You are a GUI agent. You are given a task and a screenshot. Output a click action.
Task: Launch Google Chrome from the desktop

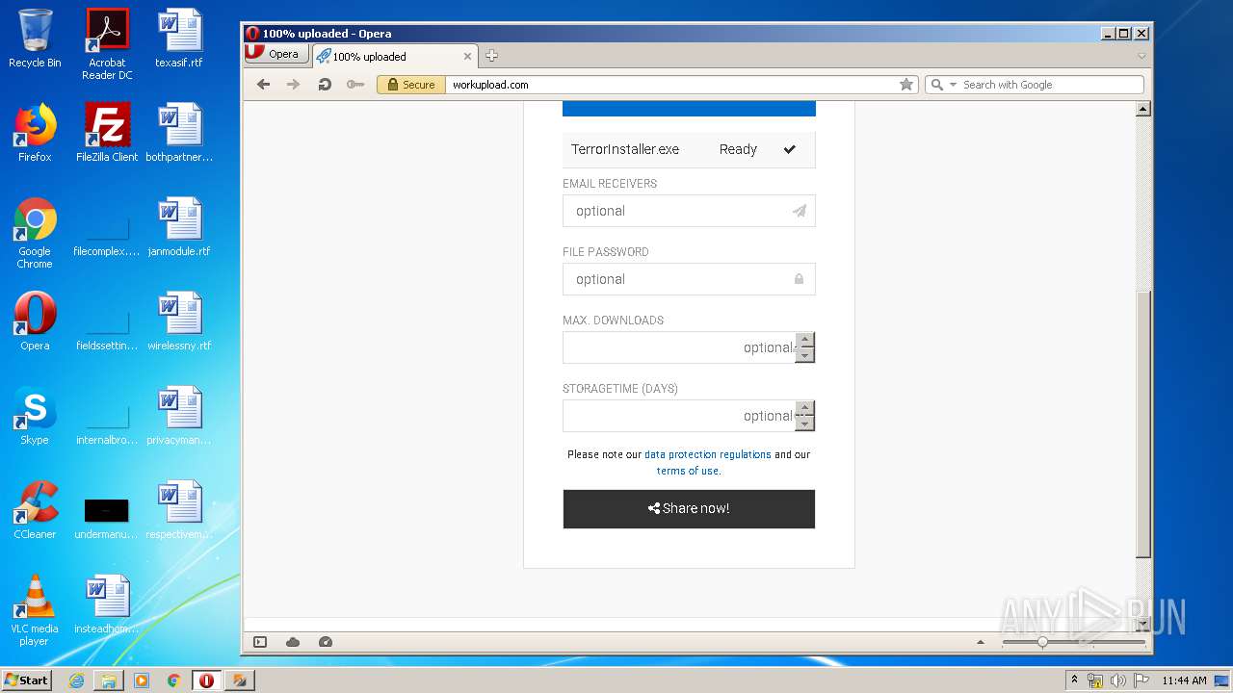pos(35,233)
